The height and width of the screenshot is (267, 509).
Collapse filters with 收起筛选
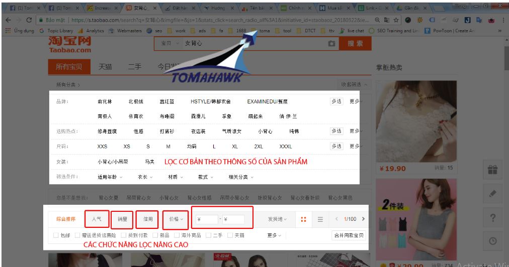(x=354, y=85)
